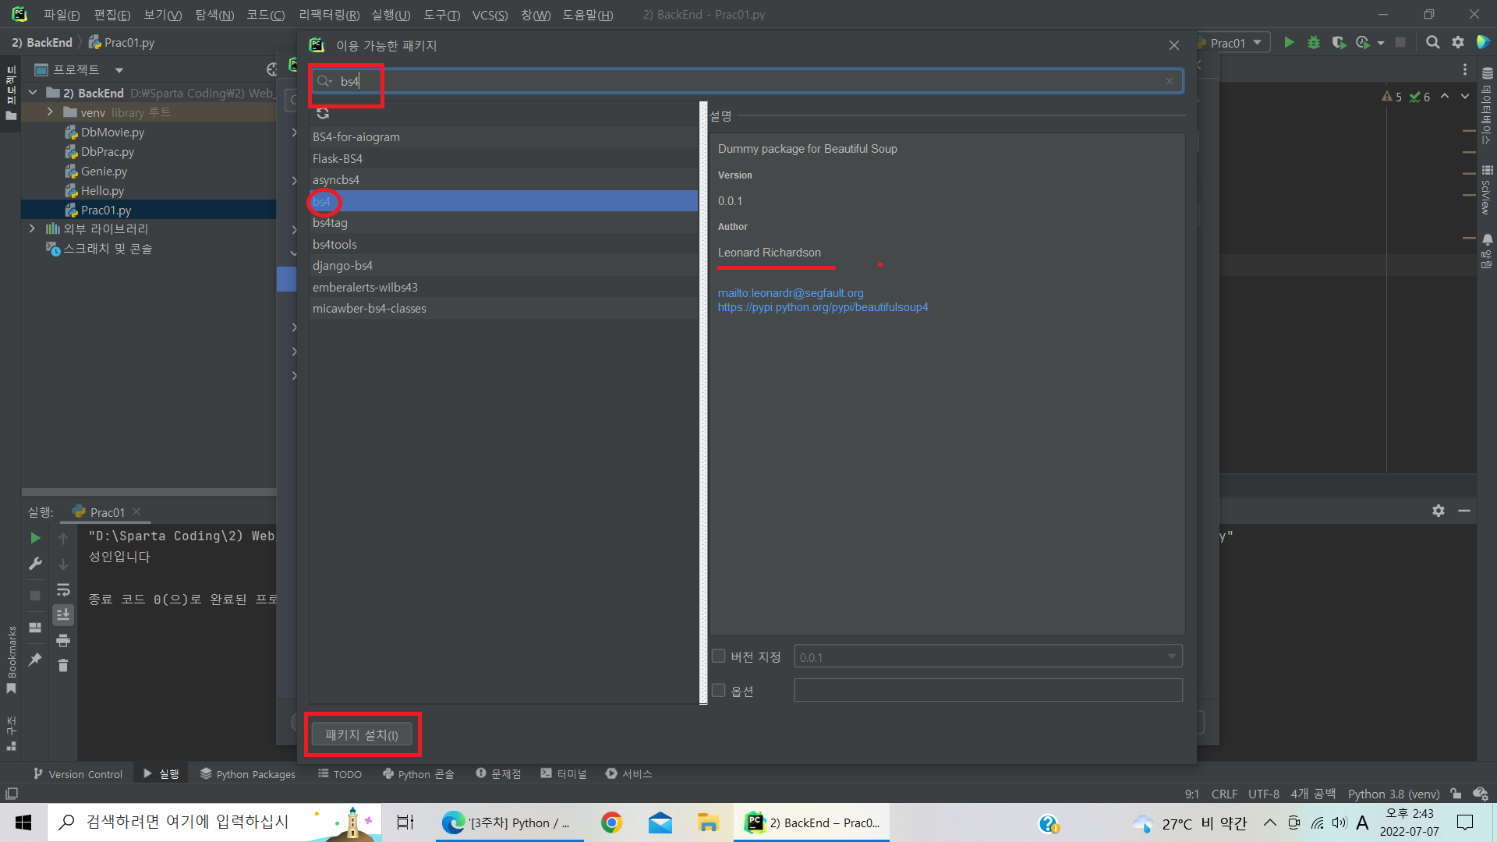Click the Debug bug icon
Screen dimensions: 1497x842
(1314, 43)
